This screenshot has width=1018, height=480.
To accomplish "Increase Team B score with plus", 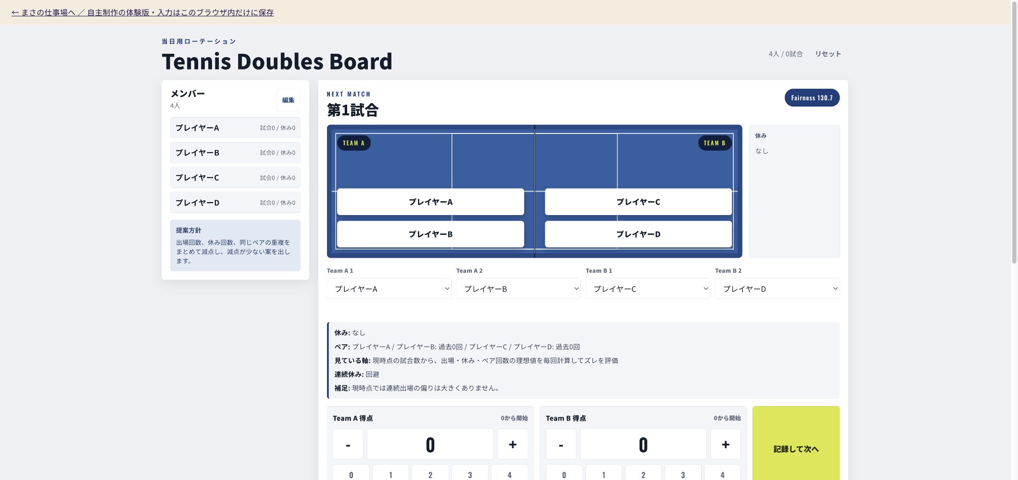I will tap(726, 444).
